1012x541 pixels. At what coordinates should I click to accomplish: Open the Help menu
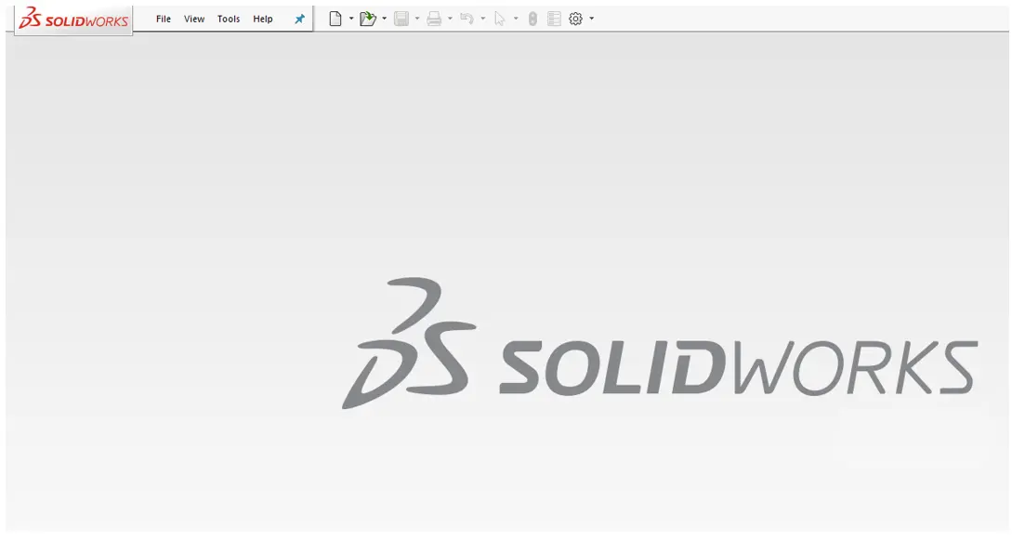click(x=263, y=19)
